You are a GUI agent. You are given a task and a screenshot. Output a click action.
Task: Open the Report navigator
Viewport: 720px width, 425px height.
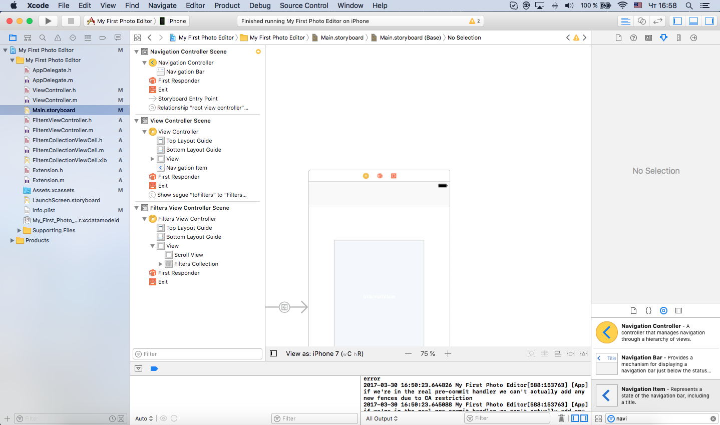pyautogui.click(x=118, y=38)
